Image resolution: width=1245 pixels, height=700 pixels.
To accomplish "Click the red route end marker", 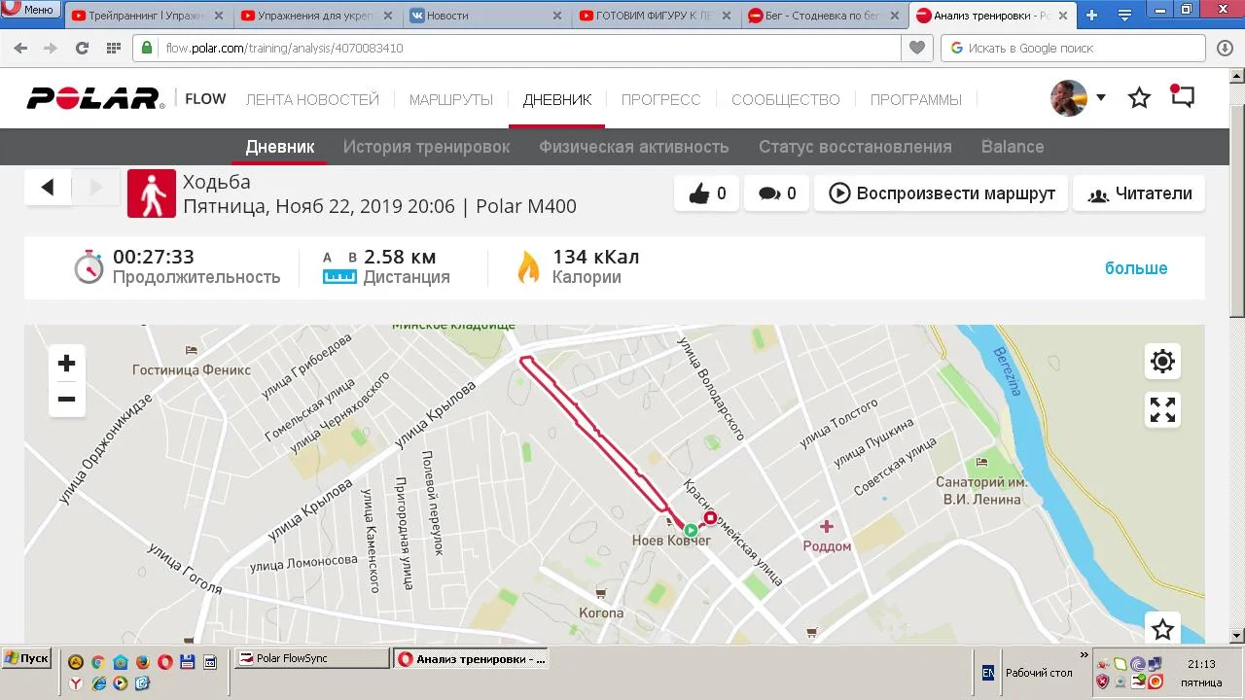I will [x=710, y=518].
